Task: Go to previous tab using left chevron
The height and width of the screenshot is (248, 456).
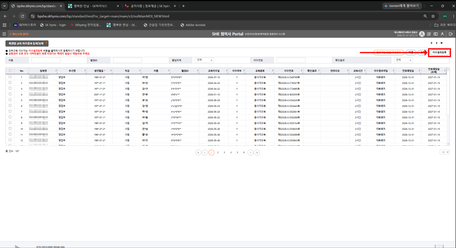Action: click(x=431, y=43)
